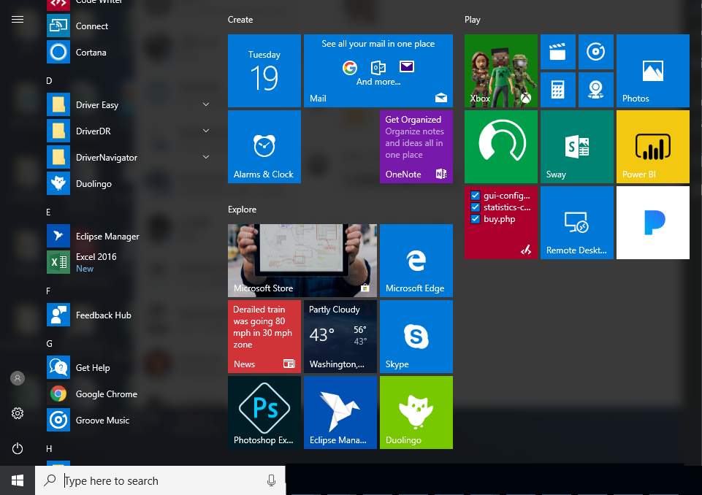This screenshot has width=702, height=495.
Task: Uncheck buy.php on the red tile
Action: tap(475, 219)
